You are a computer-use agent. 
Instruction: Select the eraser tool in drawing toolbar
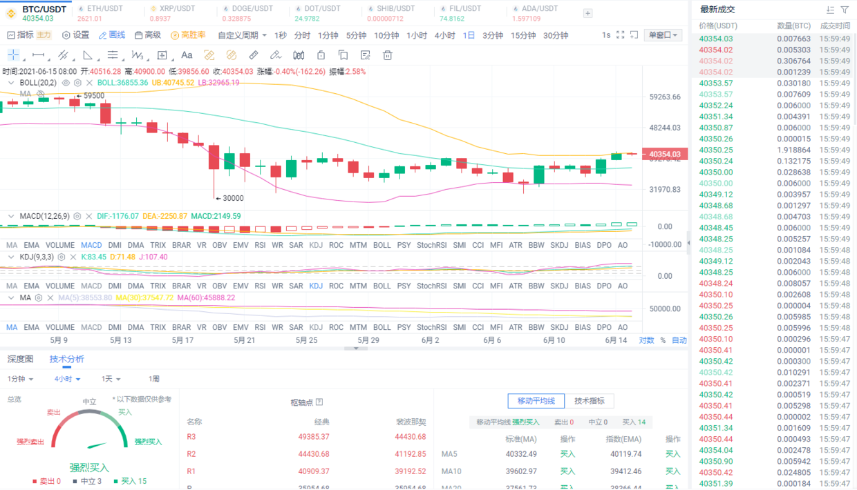(276, 55)
